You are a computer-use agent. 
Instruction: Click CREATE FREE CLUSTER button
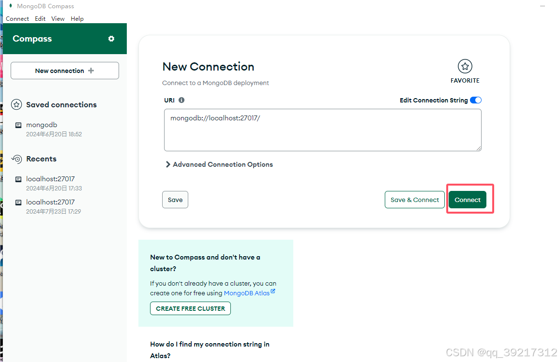click(190, 308)
